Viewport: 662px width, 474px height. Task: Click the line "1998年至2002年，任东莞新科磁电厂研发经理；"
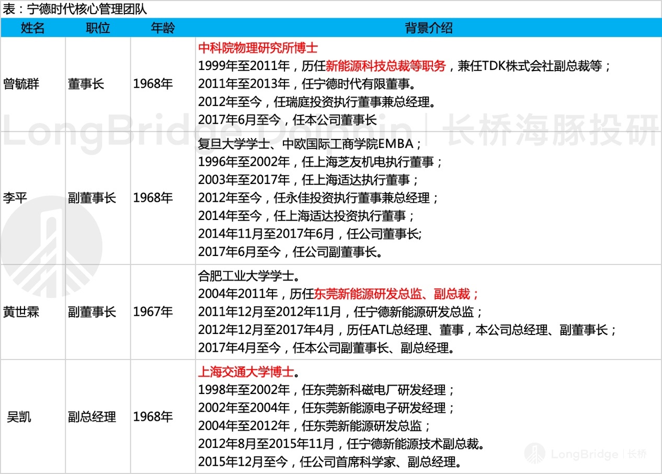tap(327, 390)
